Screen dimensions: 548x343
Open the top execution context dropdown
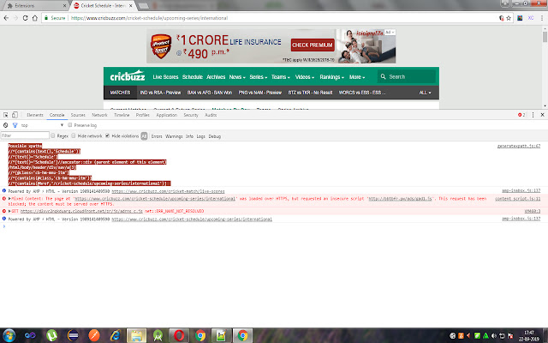(42, 125)
